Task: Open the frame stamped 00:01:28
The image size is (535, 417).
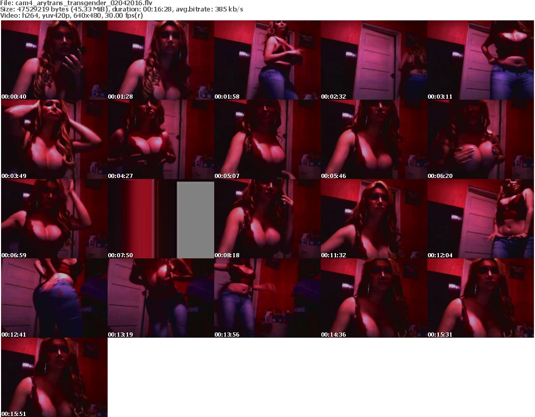Action: pyautogui.click(x=161, y=60)
